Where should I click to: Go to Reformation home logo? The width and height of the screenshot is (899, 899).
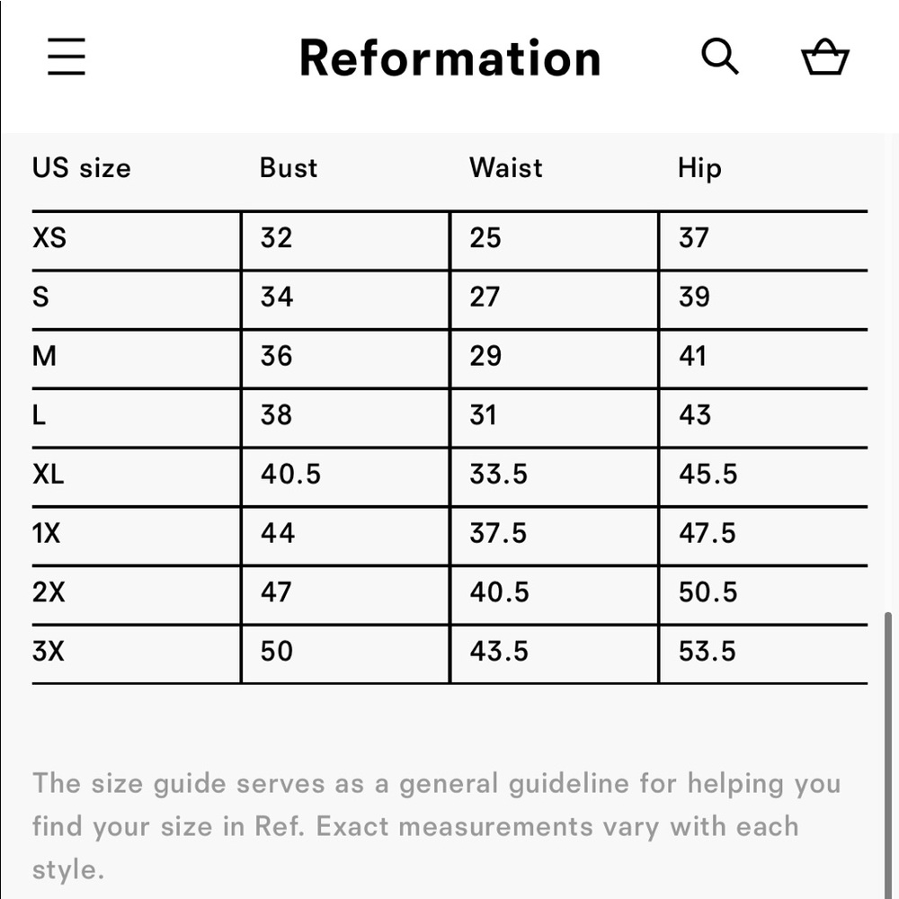(450, 58)
